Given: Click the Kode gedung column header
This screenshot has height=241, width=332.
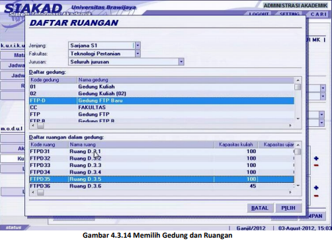Looking at the screenshot, I should 53,80.
